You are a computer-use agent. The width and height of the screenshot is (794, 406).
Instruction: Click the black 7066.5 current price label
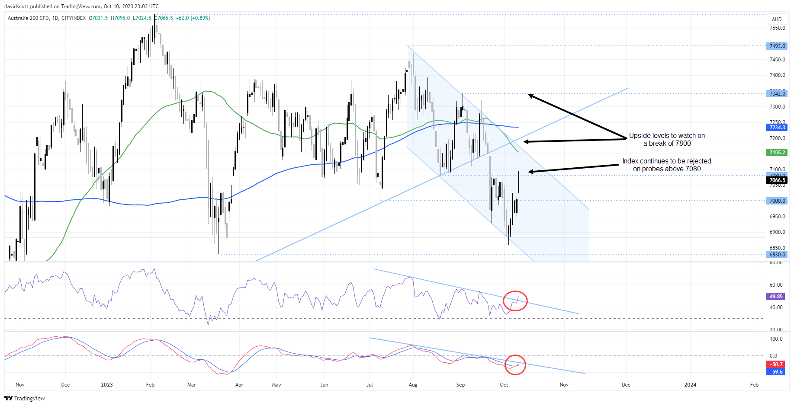click(777, 180)
